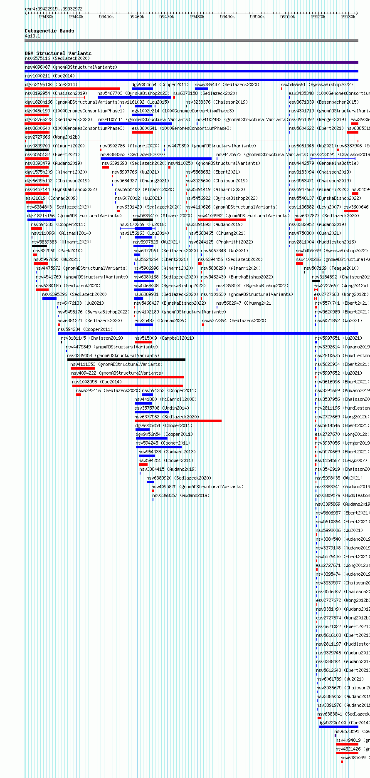
Task: Select the nsv507169 (Teague2010) label
Action: pyautogui.click(x=331, y=268)
